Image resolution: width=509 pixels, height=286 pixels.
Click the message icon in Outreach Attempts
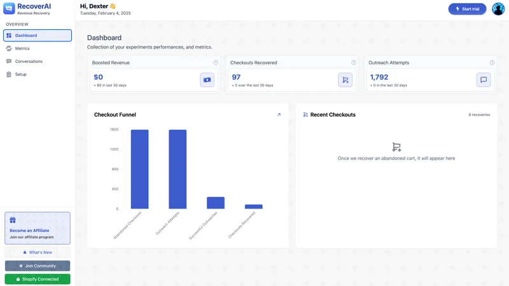(x=484, y=80)
